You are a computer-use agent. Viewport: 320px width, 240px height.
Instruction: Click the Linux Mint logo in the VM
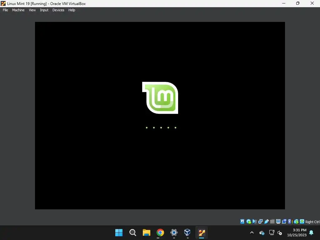coord(160,98)
